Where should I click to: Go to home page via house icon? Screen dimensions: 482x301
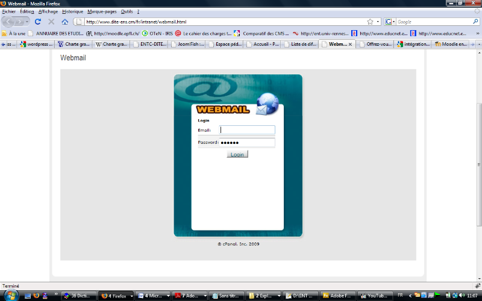coord(64,22)
